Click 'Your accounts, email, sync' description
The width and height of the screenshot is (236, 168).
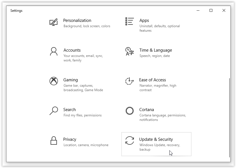[83, 58]
